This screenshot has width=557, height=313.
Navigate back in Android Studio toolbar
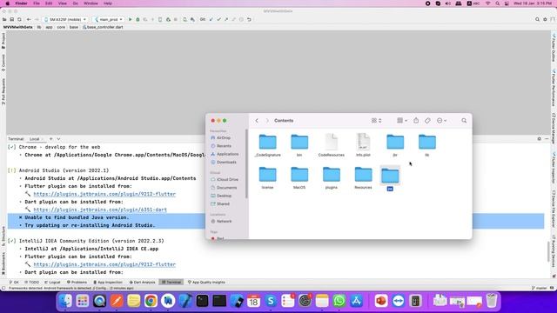[29, 19]
